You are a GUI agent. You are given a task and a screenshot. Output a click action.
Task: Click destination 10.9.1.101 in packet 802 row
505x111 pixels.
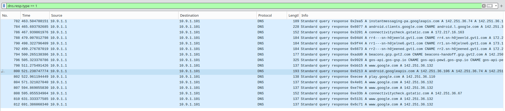pos(190,77)
